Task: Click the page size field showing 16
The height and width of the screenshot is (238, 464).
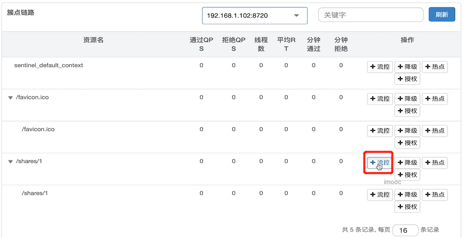Action: tap(405, 230)
